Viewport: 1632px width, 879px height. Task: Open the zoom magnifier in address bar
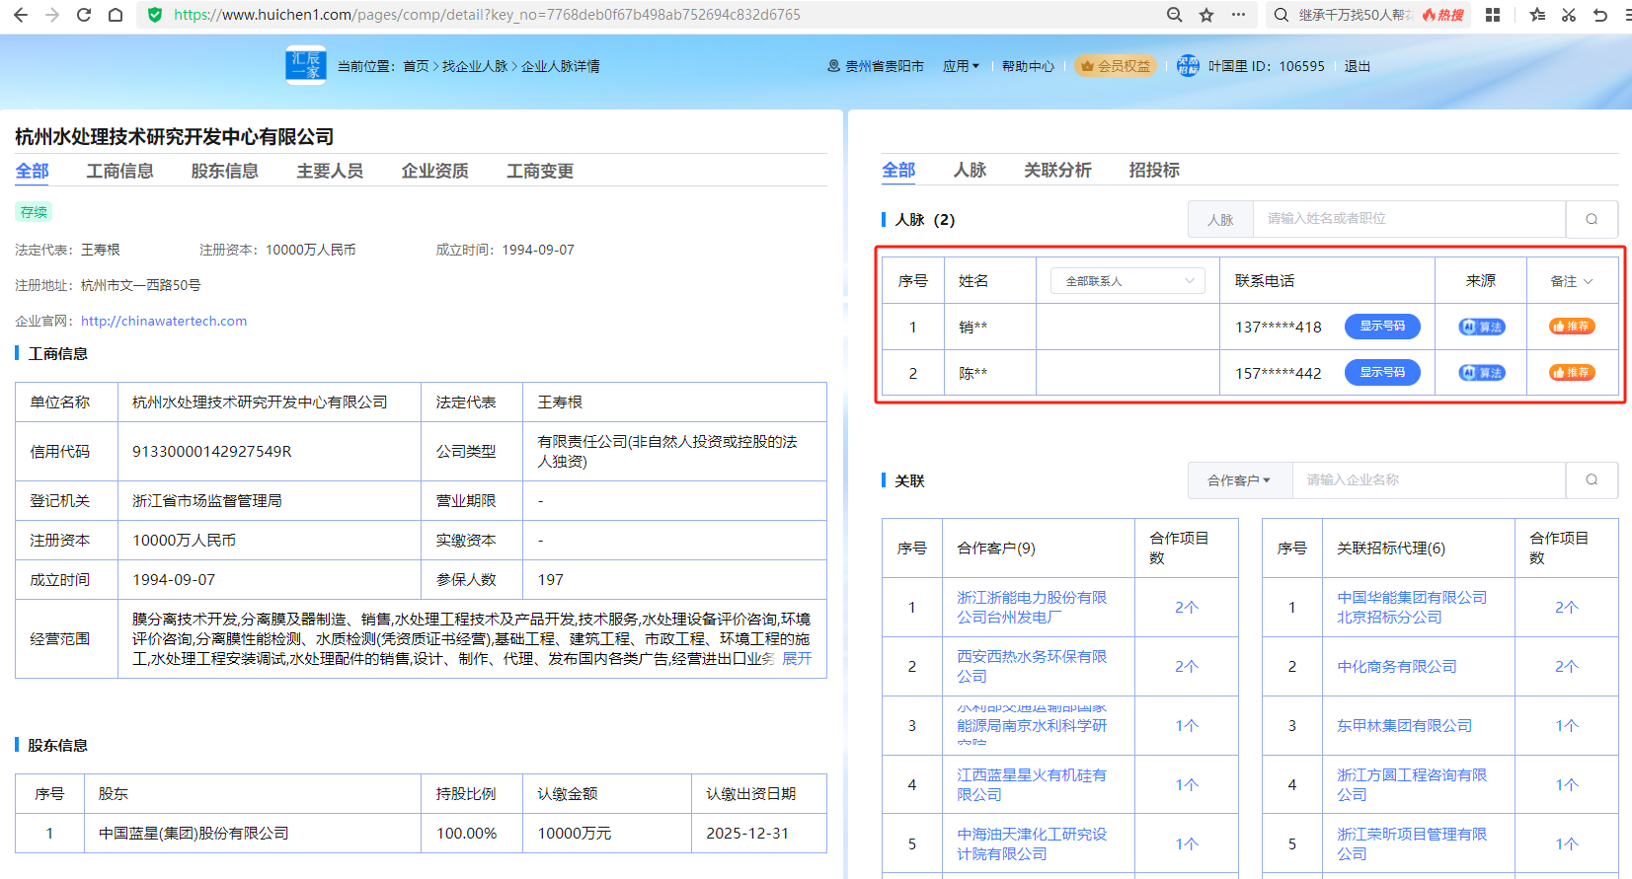1175,15
